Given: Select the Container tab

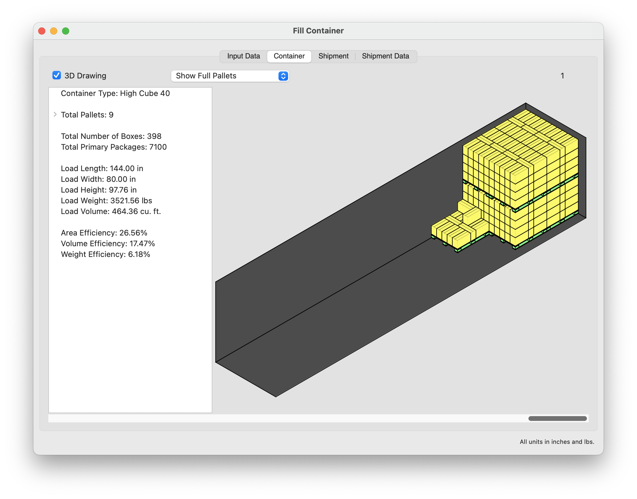Looking at the screenshot, I should [289, 56].
